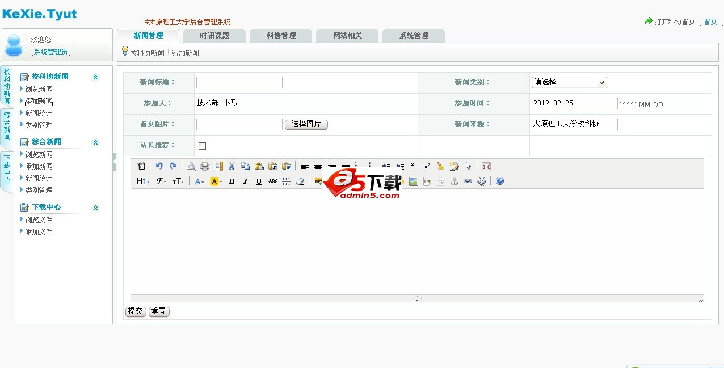Paste as plain text icon
This screenshot has width=724, height=368.
(x=273, y=166)
